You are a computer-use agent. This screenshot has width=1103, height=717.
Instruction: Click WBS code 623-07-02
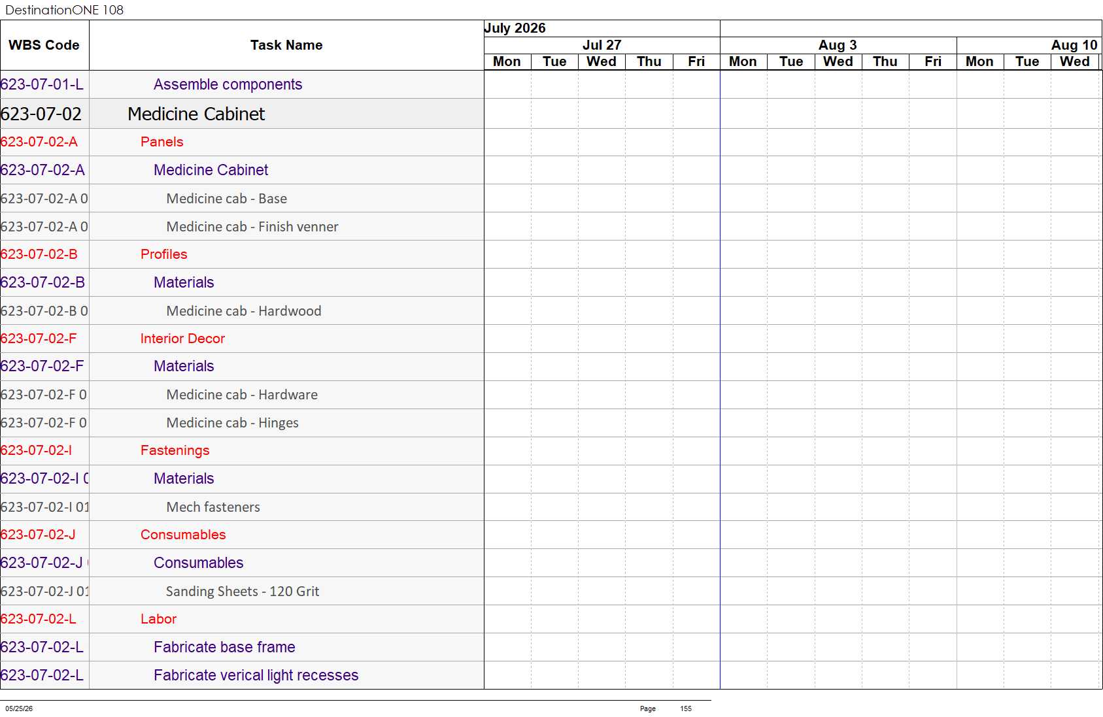(x=41, y=114)
